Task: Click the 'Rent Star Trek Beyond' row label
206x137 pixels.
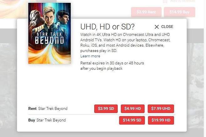Action: 48,109
